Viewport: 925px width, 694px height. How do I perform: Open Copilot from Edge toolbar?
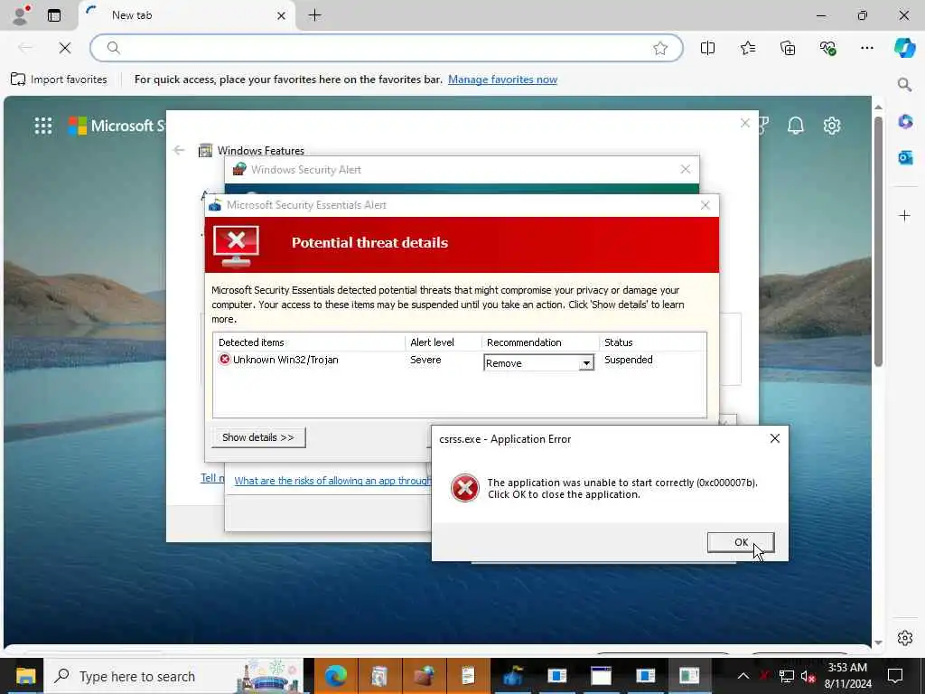(x=904, y=48)
